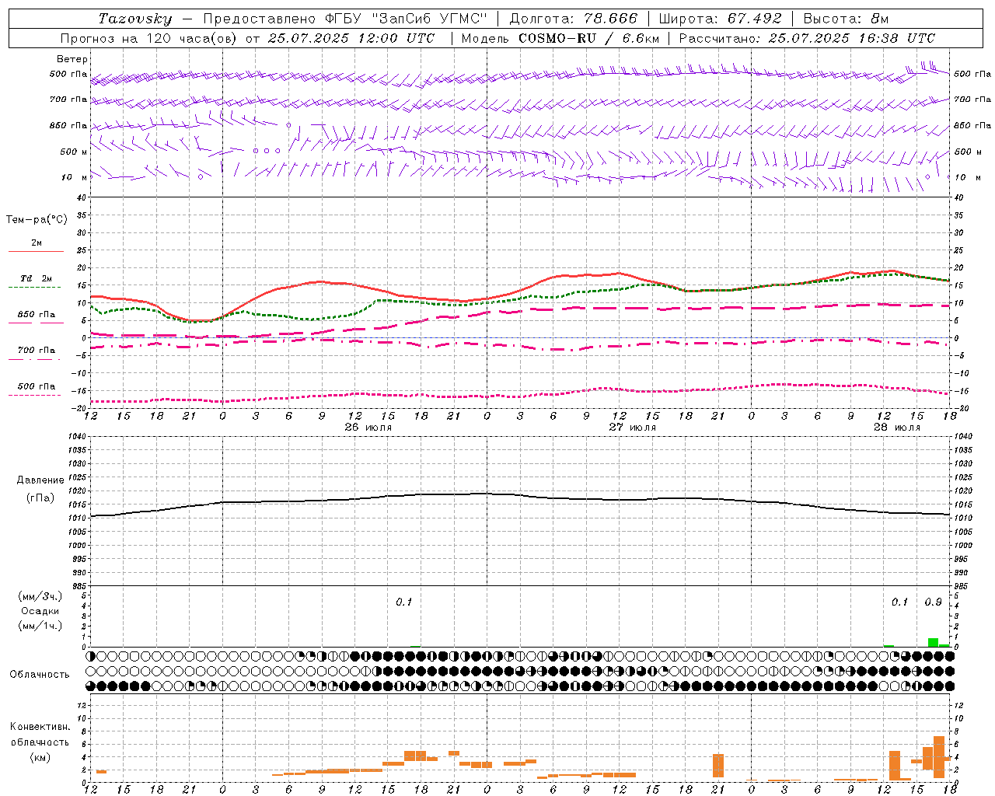Click the 'Тем-ра(°C)' temperature label

pos(37,220)
